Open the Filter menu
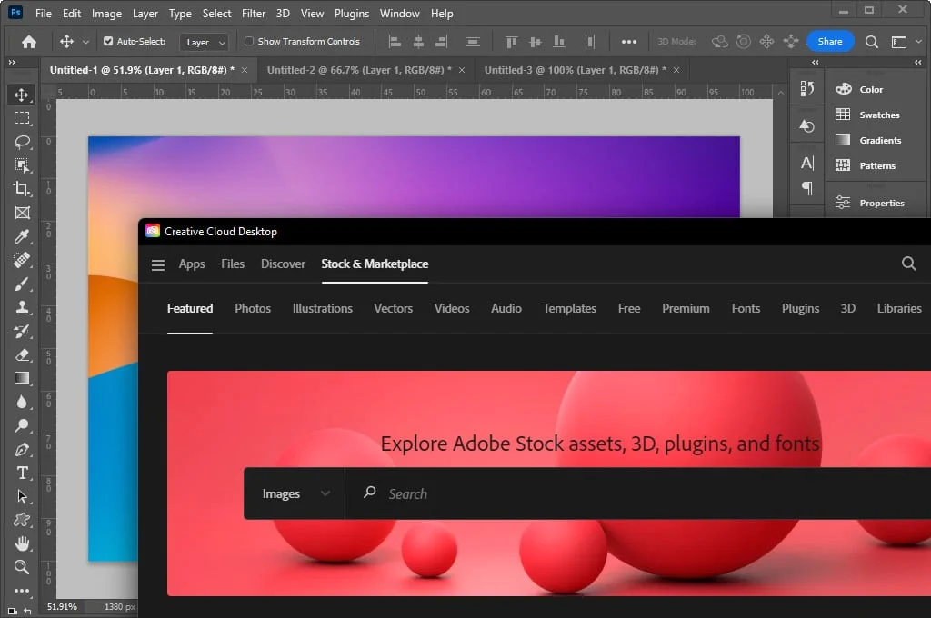Viewport: 931px width, 618px height. pyautogui.click(x=253, y=13)
